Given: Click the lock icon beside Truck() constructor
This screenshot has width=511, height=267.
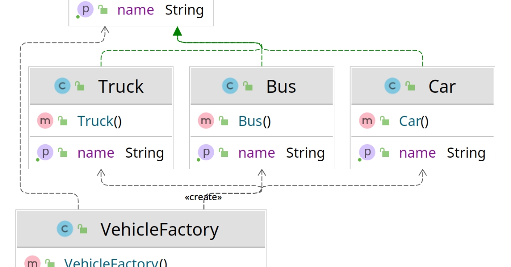Looking at the screenshot, I should coord(63,121).
